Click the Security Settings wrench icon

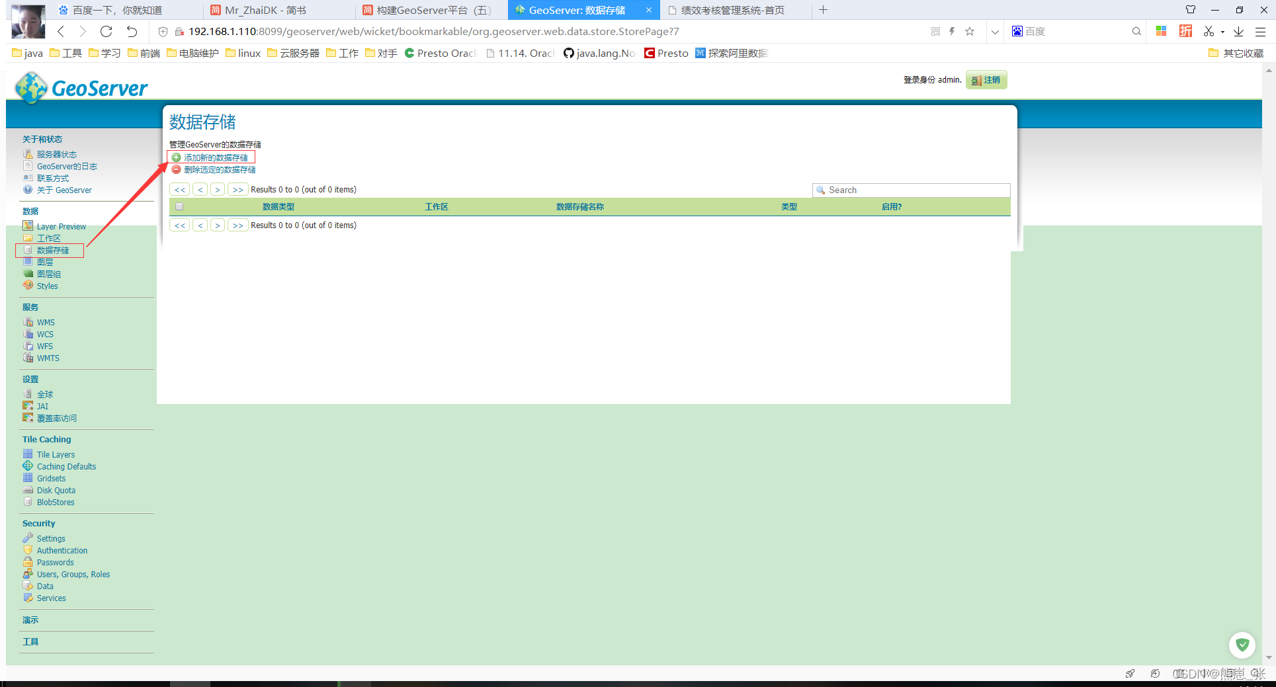28,538
